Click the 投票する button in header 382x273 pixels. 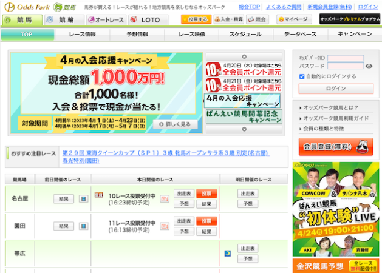[x=196, y=19]
